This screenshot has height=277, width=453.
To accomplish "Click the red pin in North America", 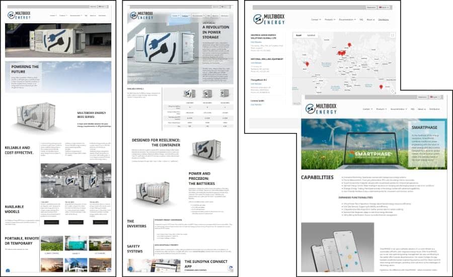I will [307, 64].
